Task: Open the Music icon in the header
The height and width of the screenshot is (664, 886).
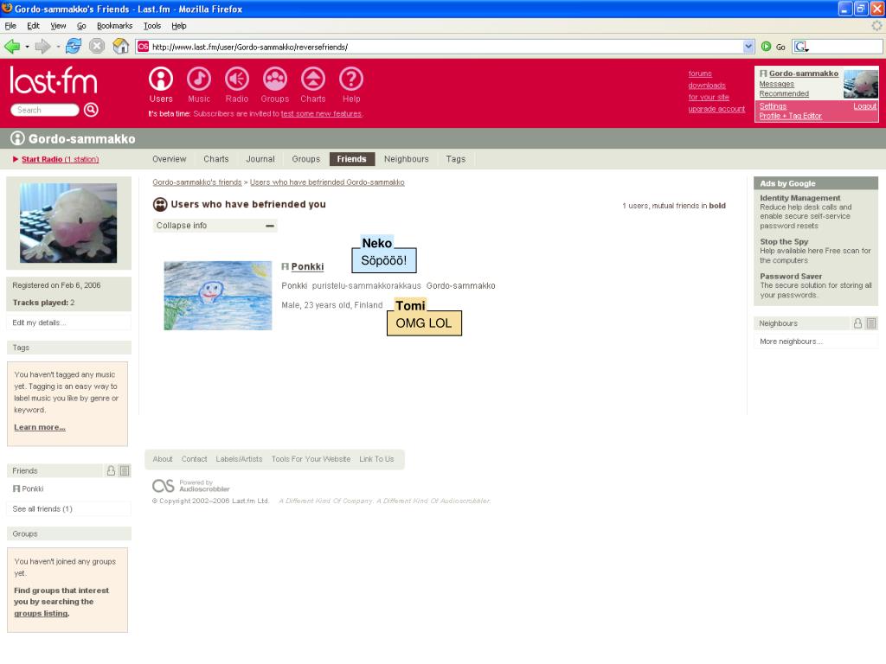Action: (x=199, y=79)
